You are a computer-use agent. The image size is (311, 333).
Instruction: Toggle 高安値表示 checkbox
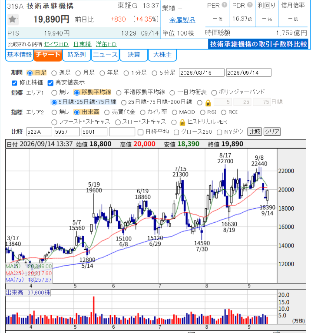point(50,83)
